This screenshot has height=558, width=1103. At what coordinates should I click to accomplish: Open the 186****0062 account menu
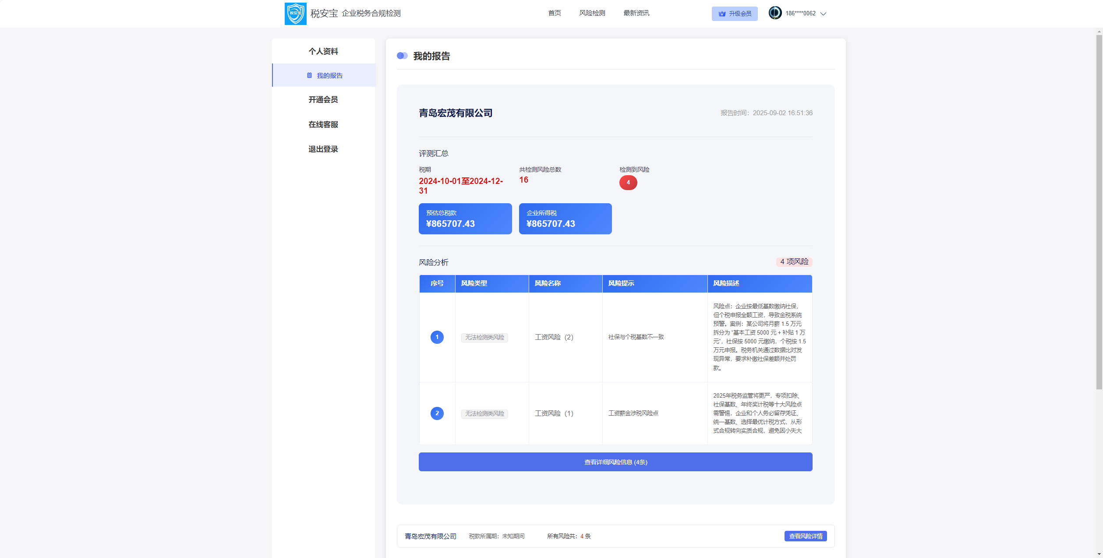tap(800, 14)
